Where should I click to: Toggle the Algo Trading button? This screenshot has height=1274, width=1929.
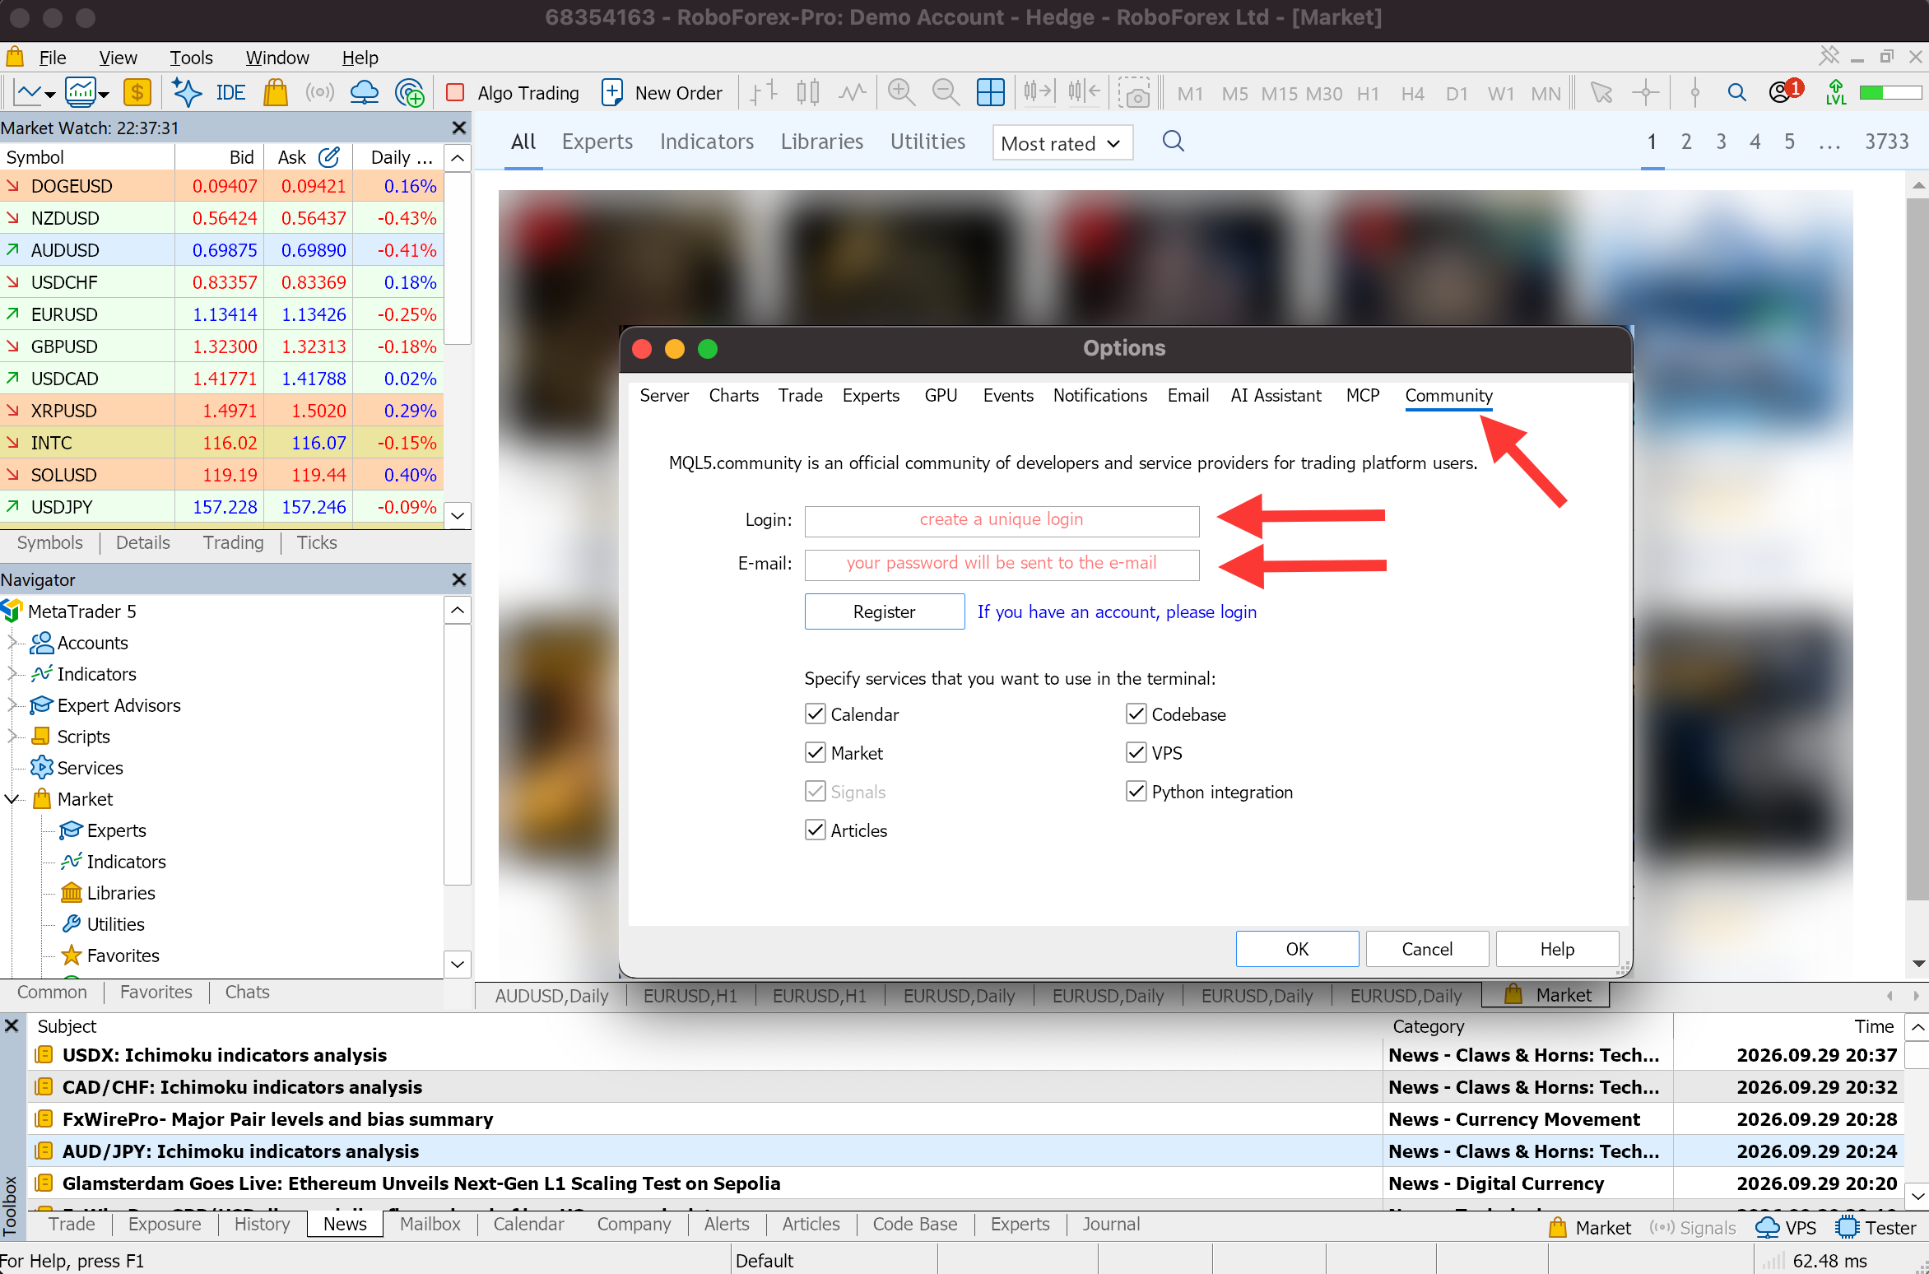[x=513, y=93]
